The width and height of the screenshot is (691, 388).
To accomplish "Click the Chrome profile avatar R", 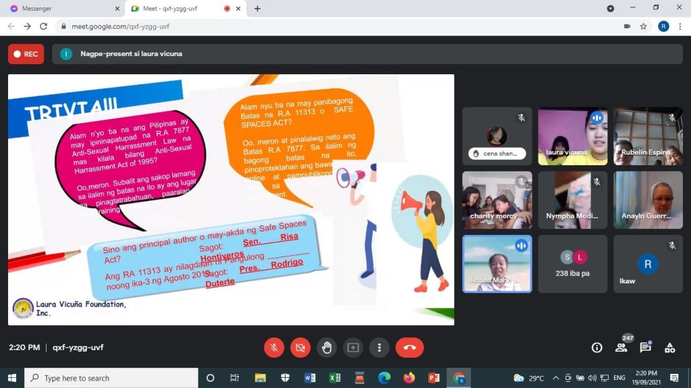I will [x=663, y=26].
